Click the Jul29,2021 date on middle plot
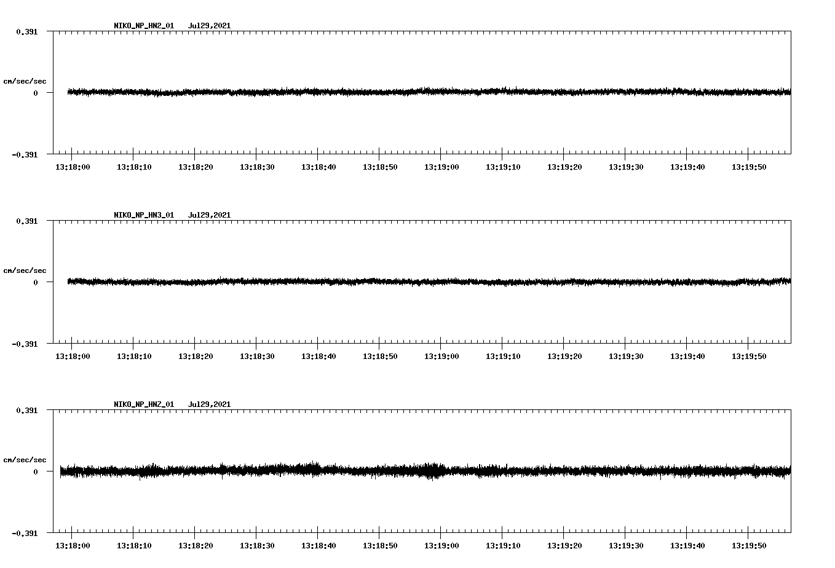 click(210, 215)
